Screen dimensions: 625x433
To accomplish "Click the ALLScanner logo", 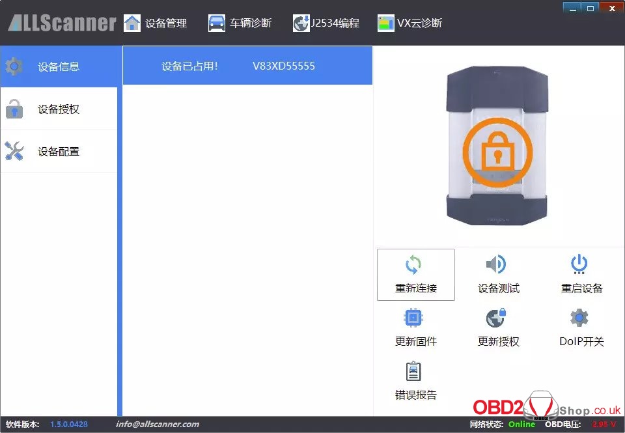I will point(62,23).
